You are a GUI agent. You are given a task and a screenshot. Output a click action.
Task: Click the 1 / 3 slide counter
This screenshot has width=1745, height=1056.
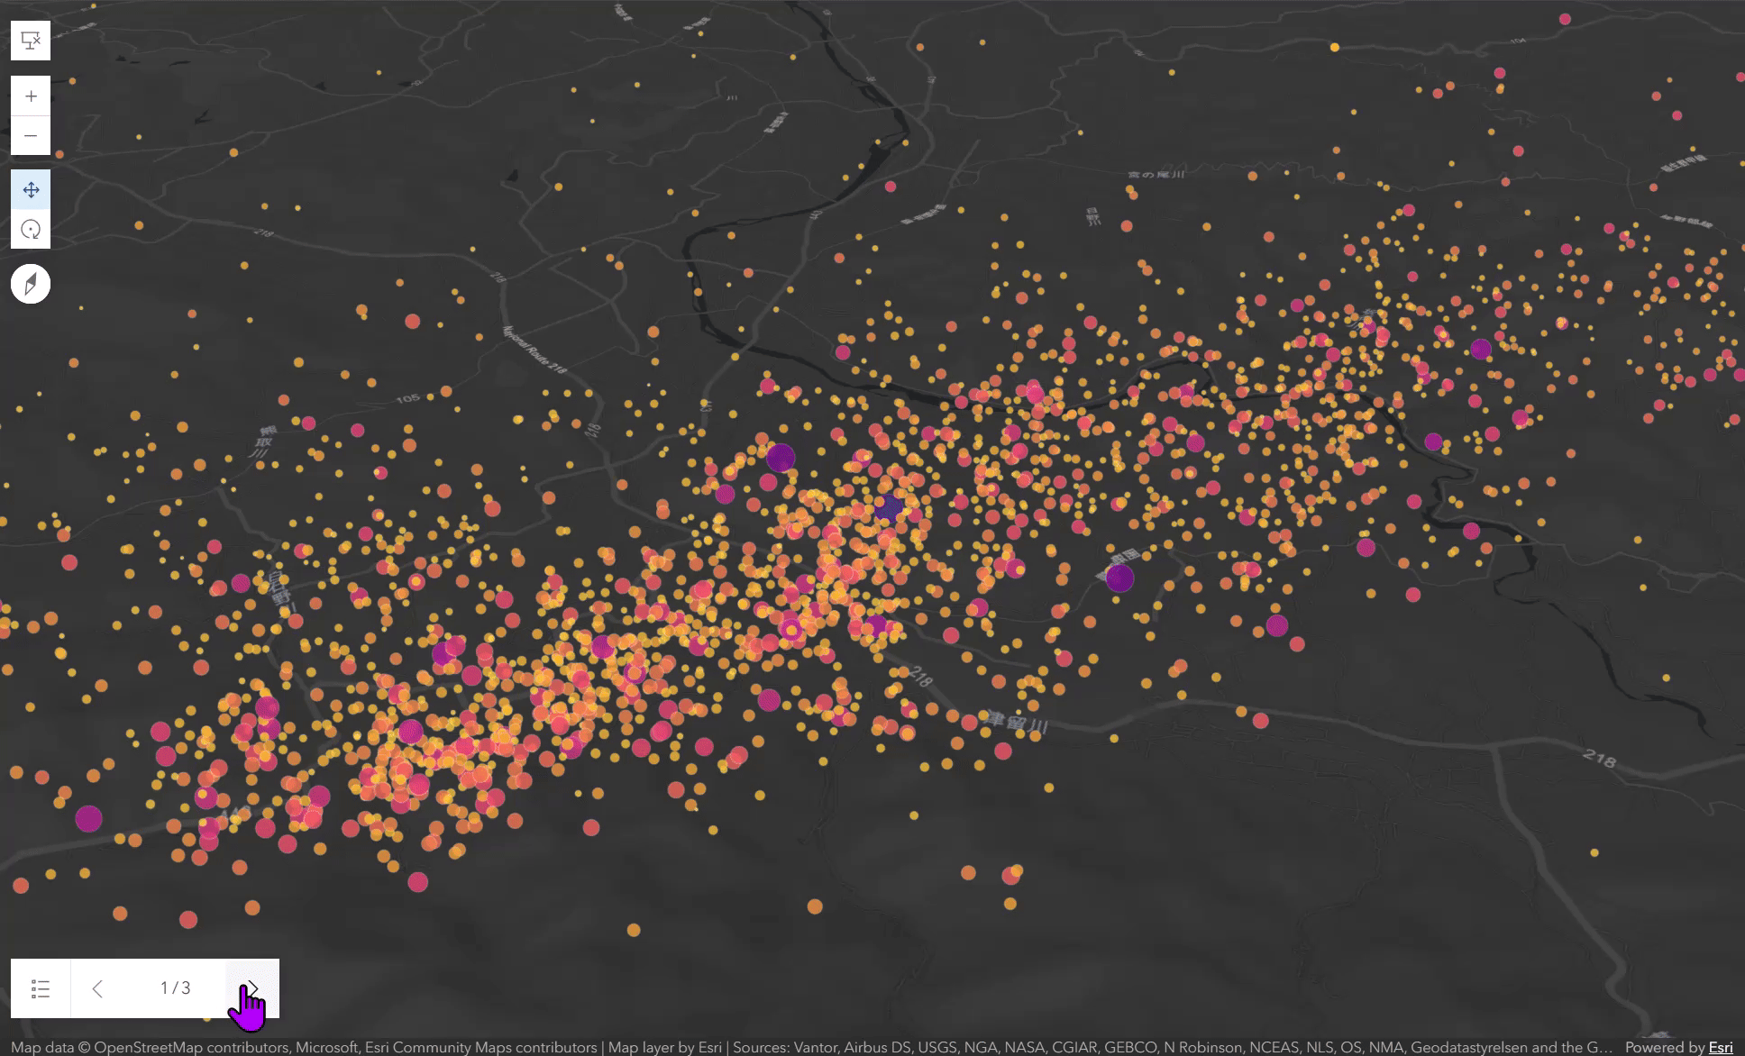click(175, 988)
